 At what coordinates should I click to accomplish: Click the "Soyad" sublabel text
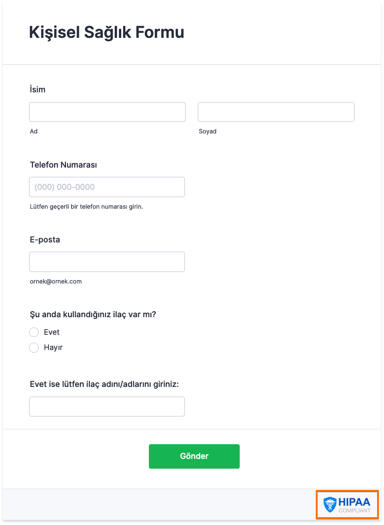click(207, 131)
